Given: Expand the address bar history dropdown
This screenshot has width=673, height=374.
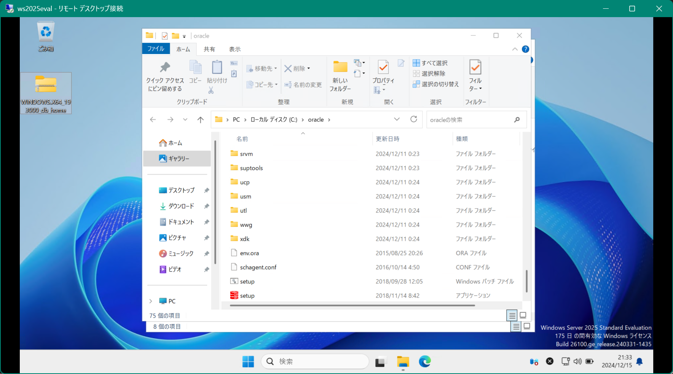Looking at the screenshot, I should (397, 119).
